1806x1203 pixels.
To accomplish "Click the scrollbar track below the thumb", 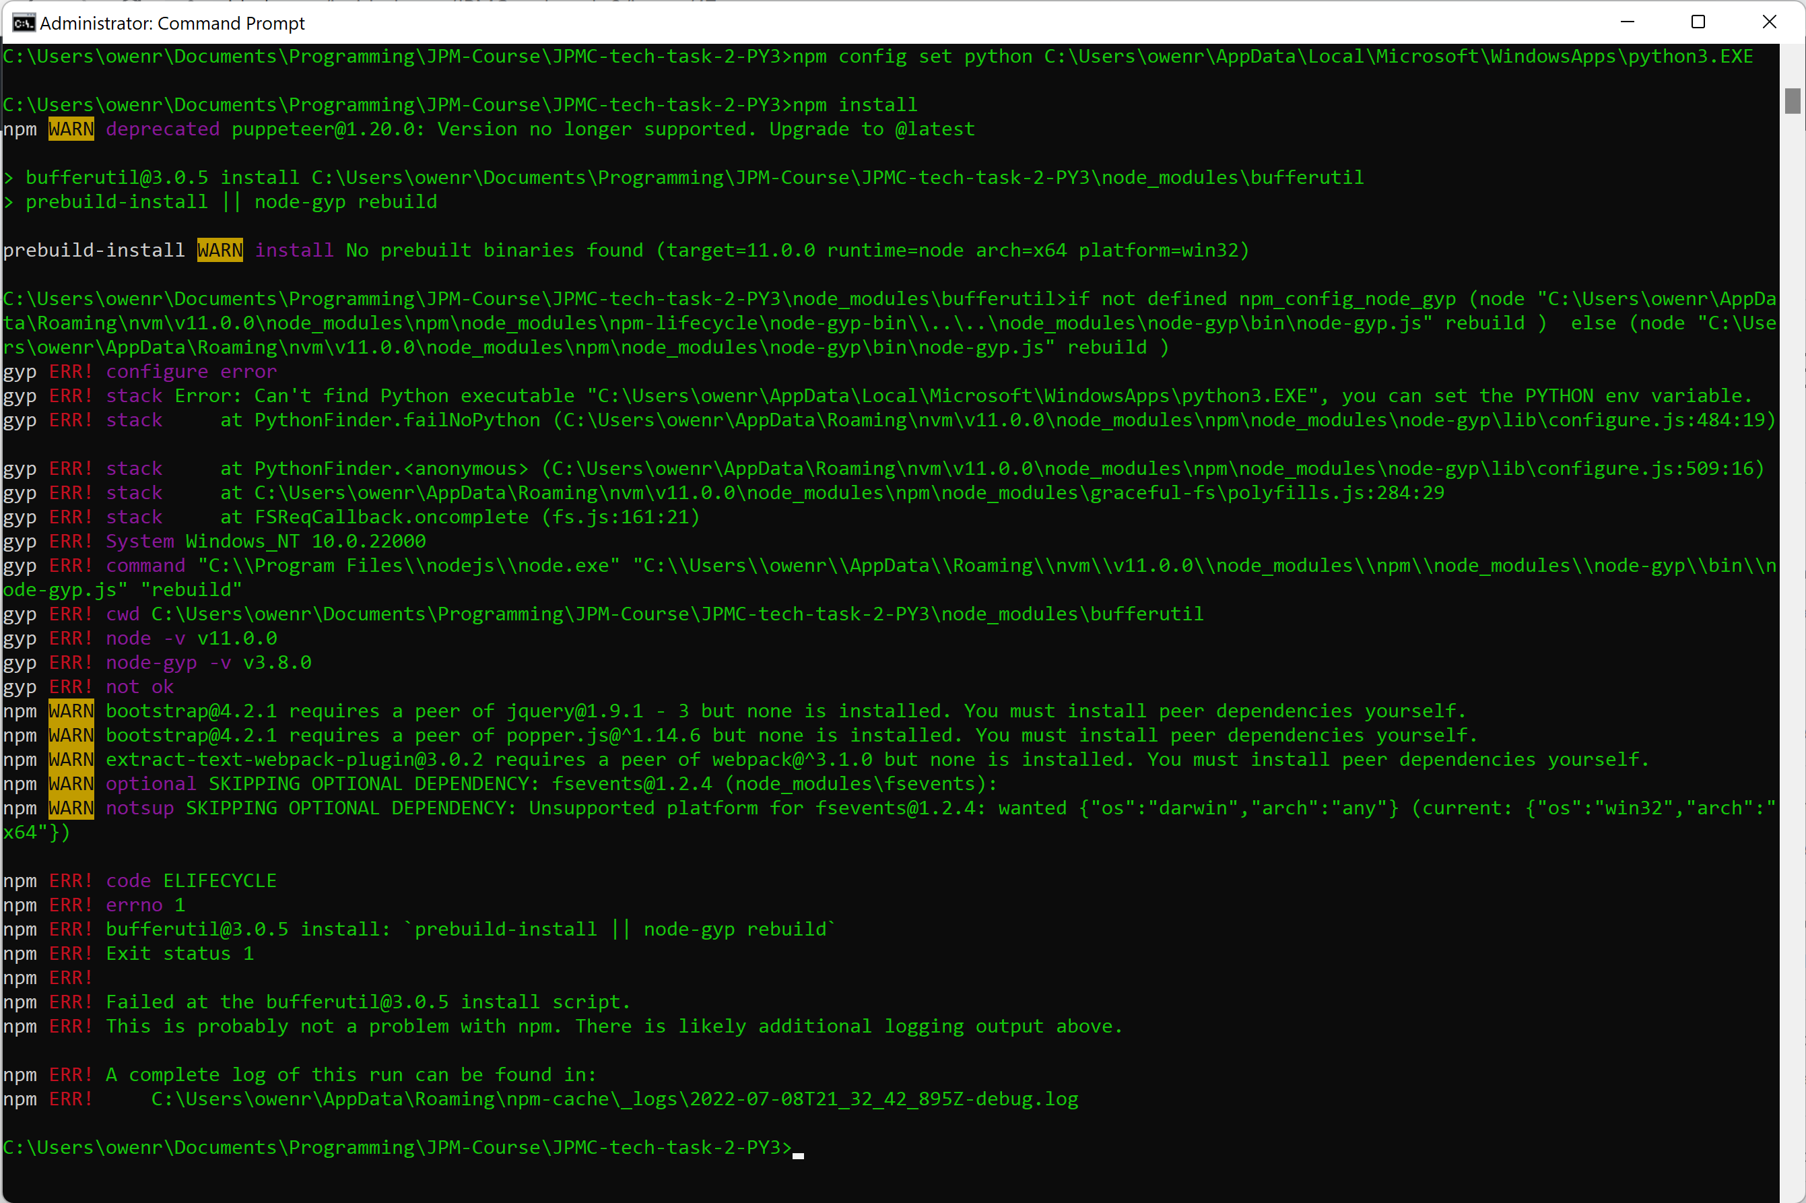I will point(1793,614).
